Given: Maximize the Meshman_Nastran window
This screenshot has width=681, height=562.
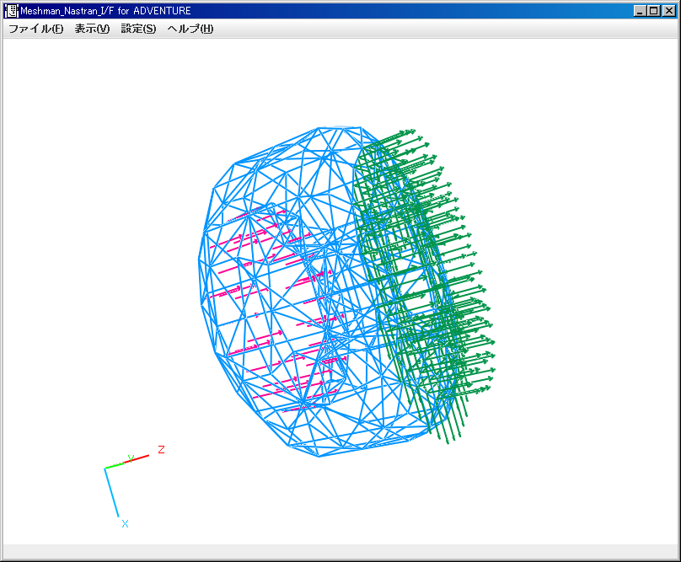Looking at the screenshot, I should 653,11.
